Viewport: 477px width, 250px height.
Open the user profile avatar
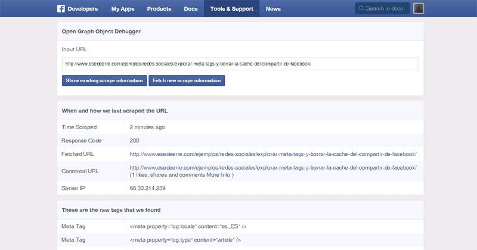pos(419,8)
